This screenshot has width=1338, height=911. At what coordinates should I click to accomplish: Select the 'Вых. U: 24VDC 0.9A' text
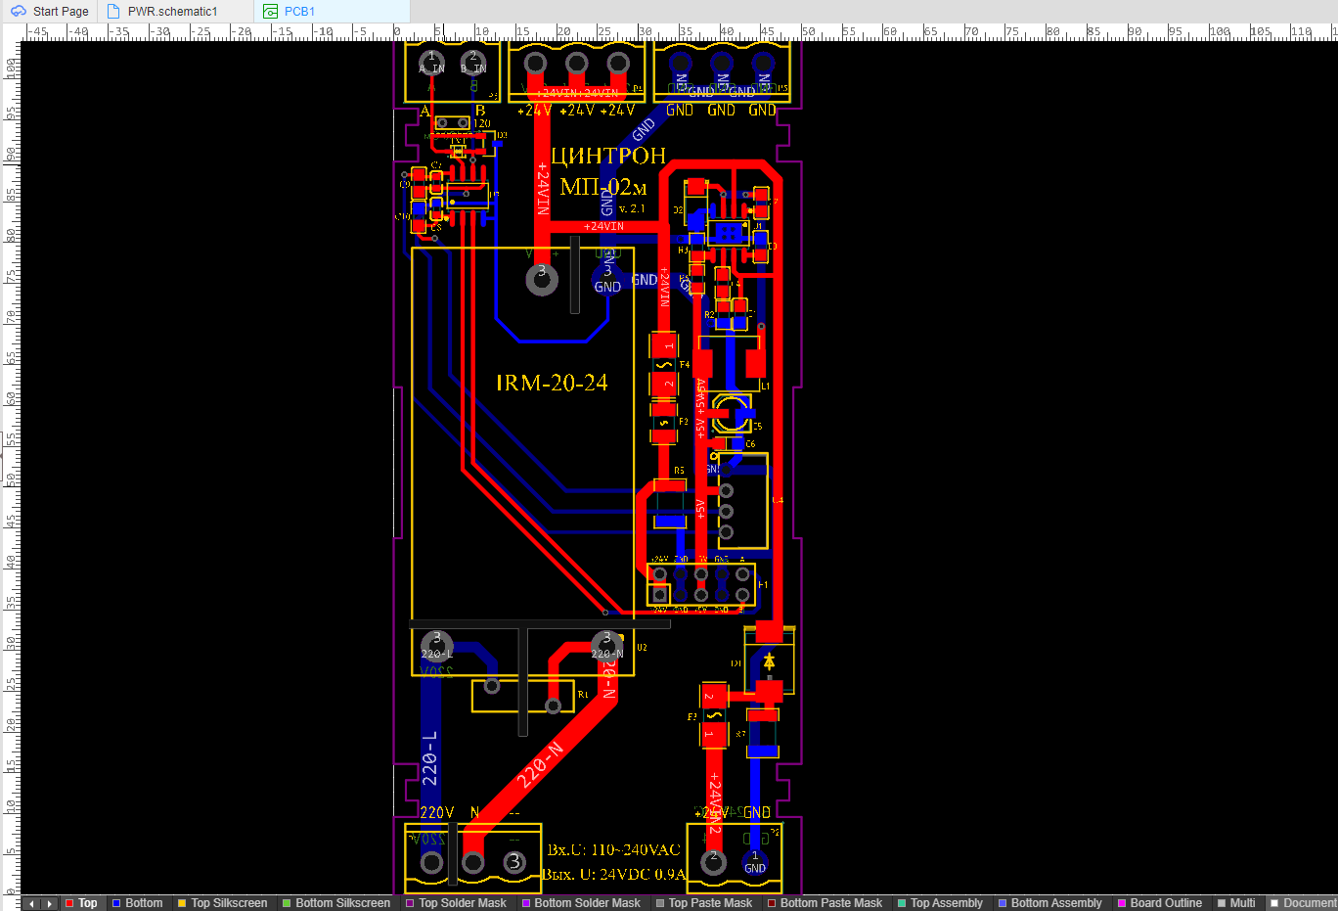(x=615, y=874)
